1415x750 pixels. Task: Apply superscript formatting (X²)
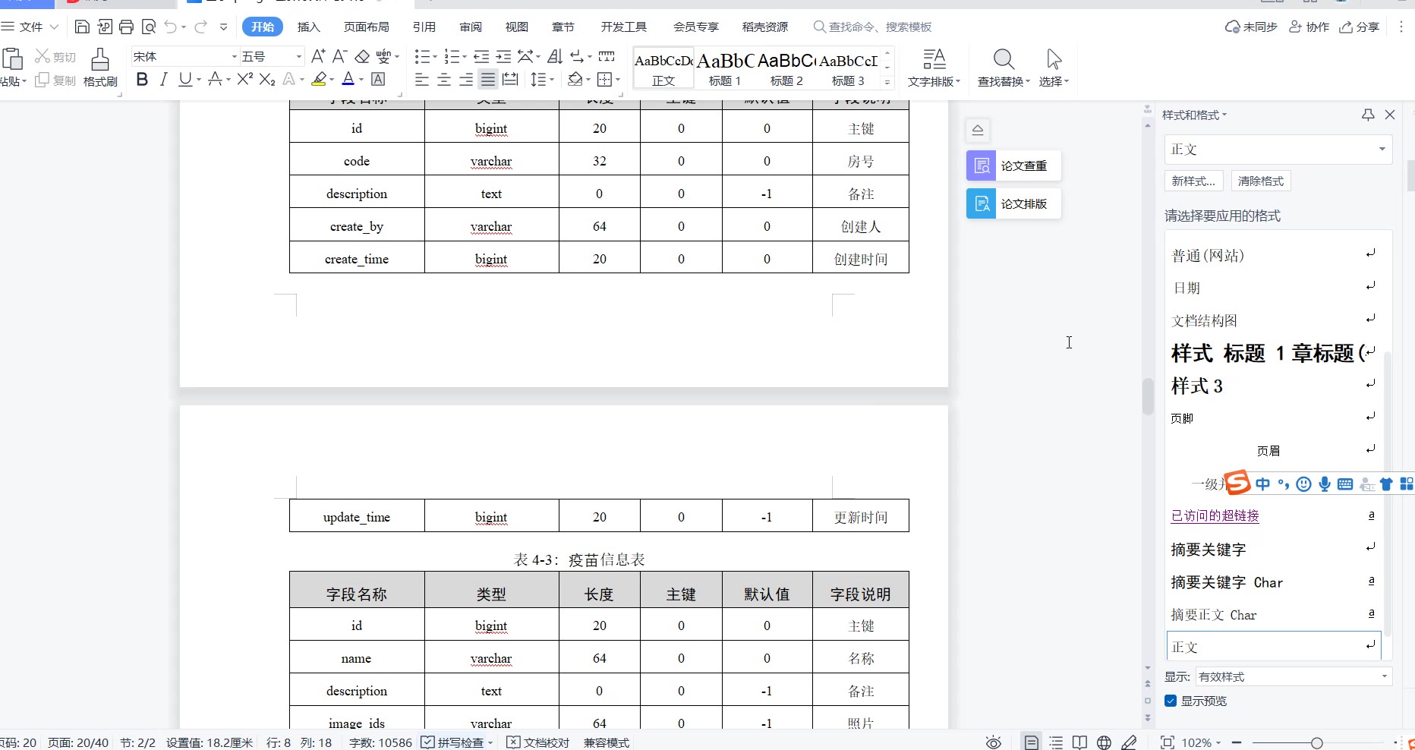click(x=244, y=80)
